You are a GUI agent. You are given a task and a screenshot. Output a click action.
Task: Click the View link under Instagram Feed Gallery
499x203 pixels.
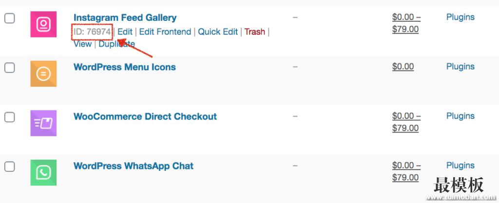(x=83, y=44)
